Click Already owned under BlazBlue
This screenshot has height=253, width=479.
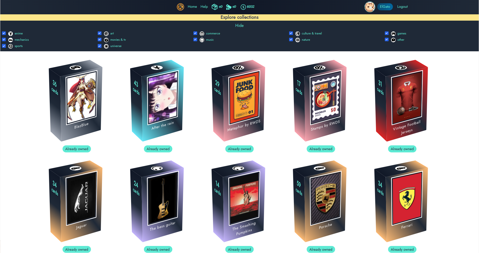[x=77, y=149]
